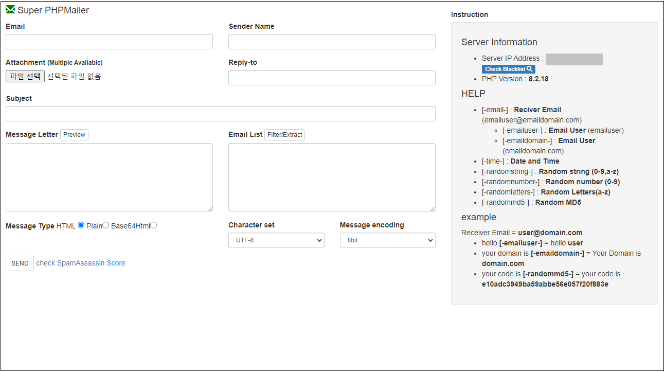Click the SEND button
Image resolution: width=665 pixels, height=372 pixels.
20,263
